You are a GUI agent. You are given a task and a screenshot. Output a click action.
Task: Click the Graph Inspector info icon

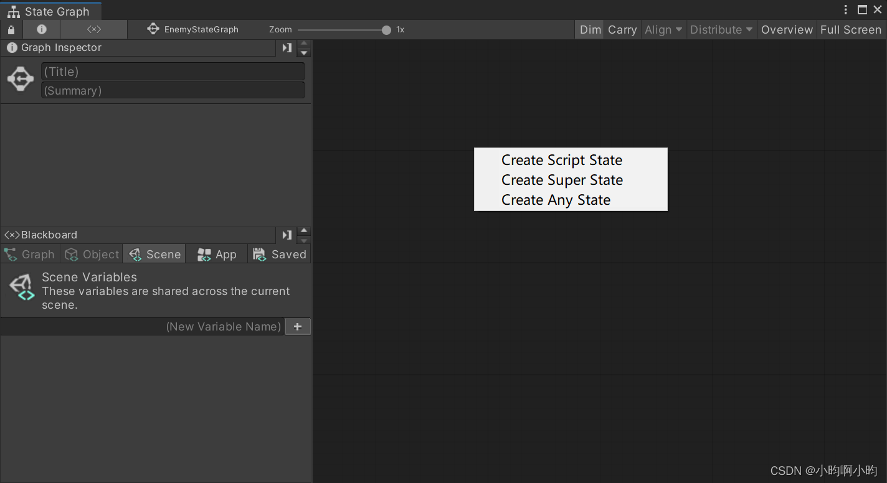click(x=12, y=47)
